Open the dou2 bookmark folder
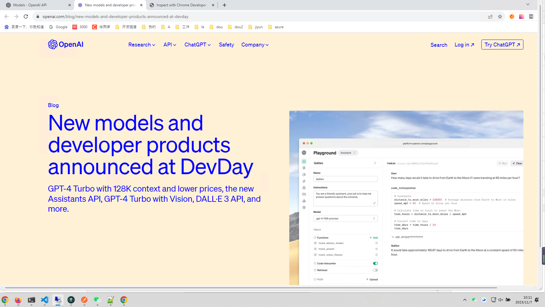 (x=236, y=27)
